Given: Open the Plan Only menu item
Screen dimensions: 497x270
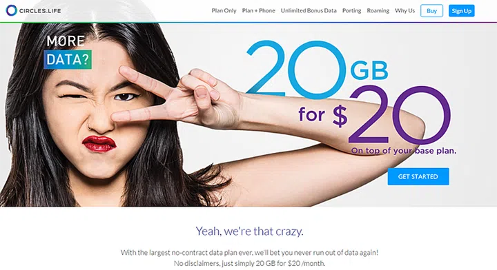Looking at the screenshot, I should [x=224, y=11].
